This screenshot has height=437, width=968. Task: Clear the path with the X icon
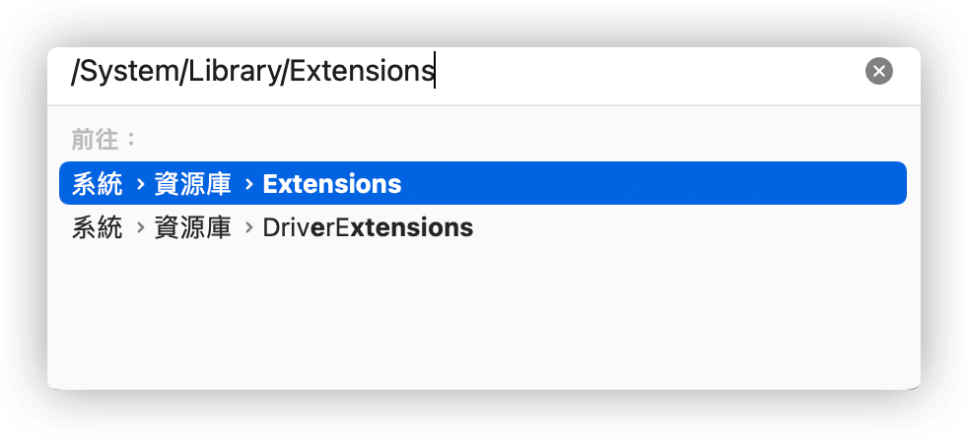(x=878, y=72)
